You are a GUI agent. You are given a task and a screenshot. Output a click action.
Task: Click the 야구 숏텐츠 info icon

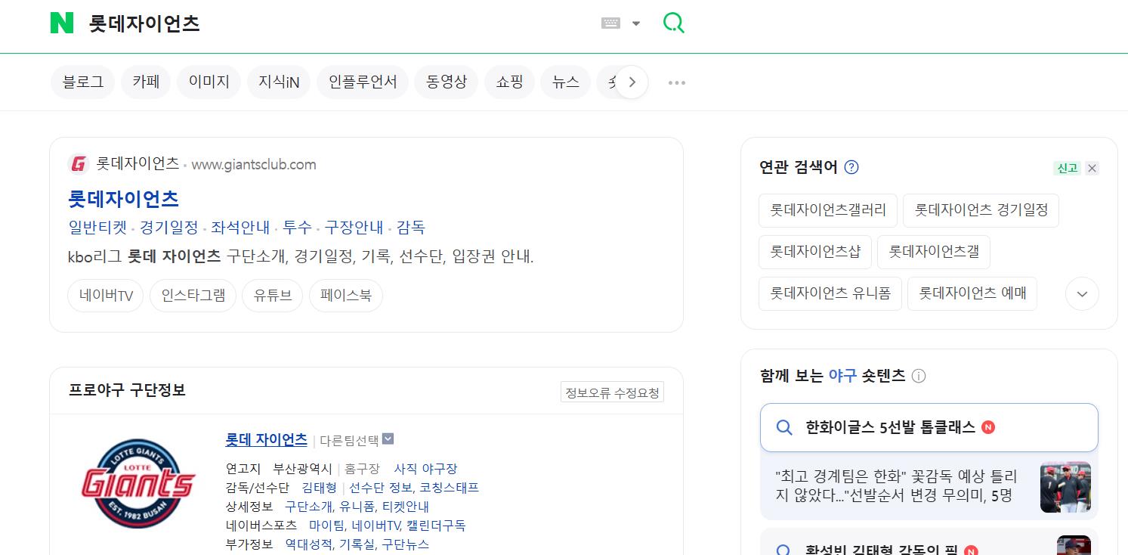(x=919, y=376)
